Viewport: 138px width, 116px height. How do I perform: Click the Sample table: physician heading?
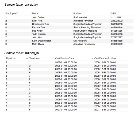coord(21,5)
